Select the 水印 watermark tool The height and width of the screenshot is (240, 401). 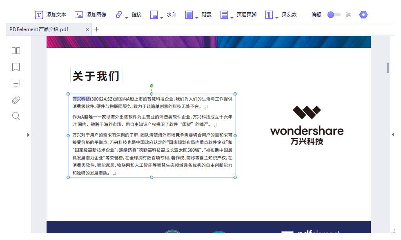(x=171, y=14)
